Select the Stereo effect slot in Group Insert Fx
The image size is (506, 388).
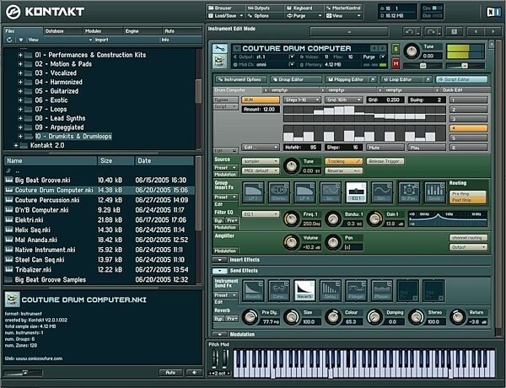(279, 191)
